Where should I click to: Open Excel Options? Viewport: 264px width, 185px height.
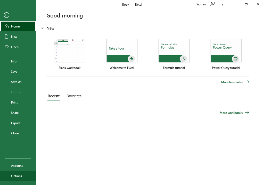pyautogui.click(x=18, y=176)
